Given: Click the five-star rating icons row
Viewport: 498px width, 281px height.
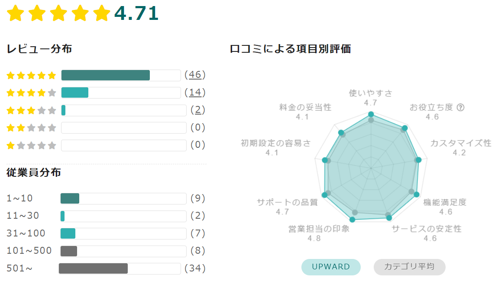Looking at the screenshot, I should [31, 76].
